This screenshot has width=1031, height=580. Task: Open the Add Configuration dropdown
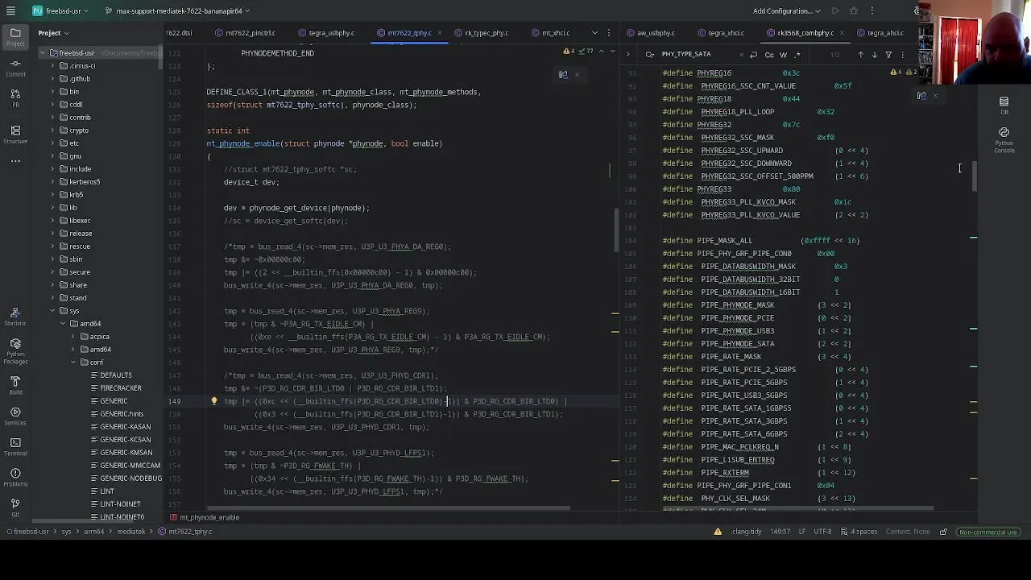[787, 11]
